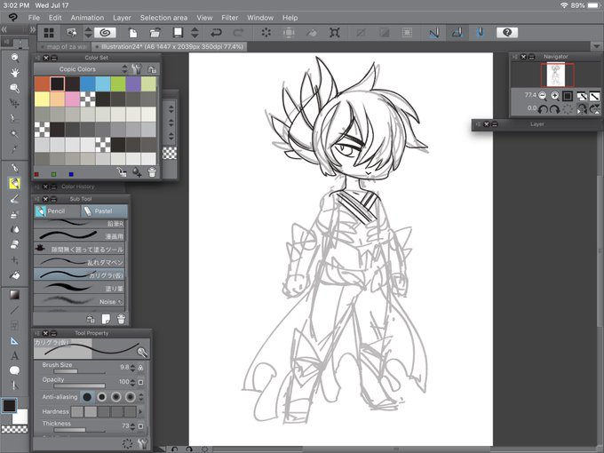Toggle the Thickness dynamics checkbox
The image size is (604, 453).
(140, 426)
